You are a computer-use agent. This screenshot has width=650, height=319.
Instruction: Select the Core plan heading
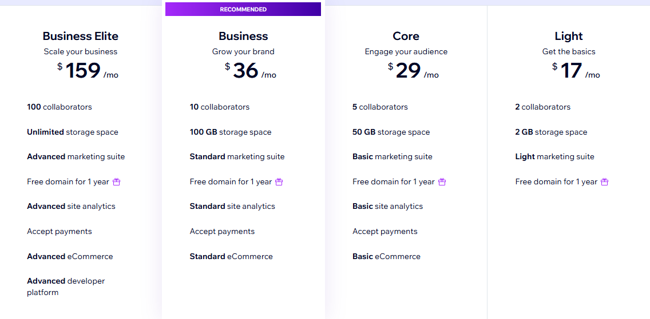(406, 36)
